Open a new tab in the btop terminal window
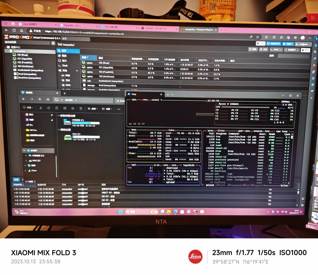The image size is (318, 275). pos(168,94)
